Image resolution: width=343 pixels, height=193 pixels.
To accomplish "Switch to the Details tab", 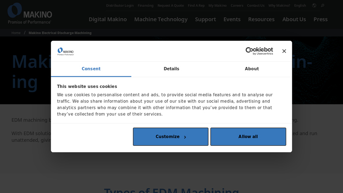I will pyautogui.click(x=171, y=69).
